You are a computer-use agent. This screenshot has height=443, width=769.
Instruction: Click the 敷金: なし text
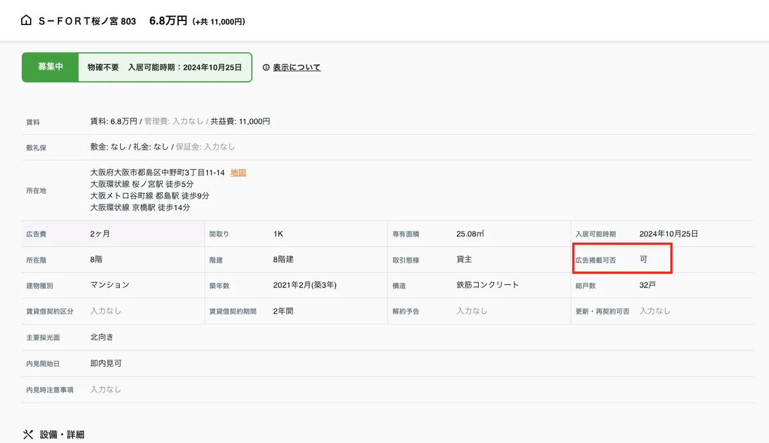[108, 147]
